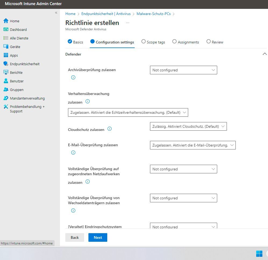The width and height of the screenshot is (268, 260).
Task: Open the Cloudschutz zulassen selection list
Action: (188, 126)
